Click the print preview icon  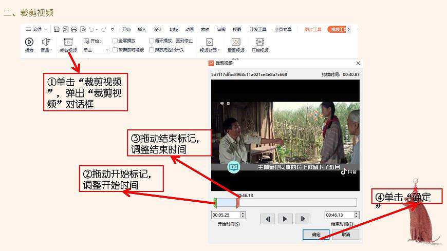[x=83, y=29]
